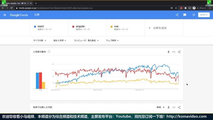
Task: Click the cast media icon in toolbar
Action: click(x=190, y=8)
